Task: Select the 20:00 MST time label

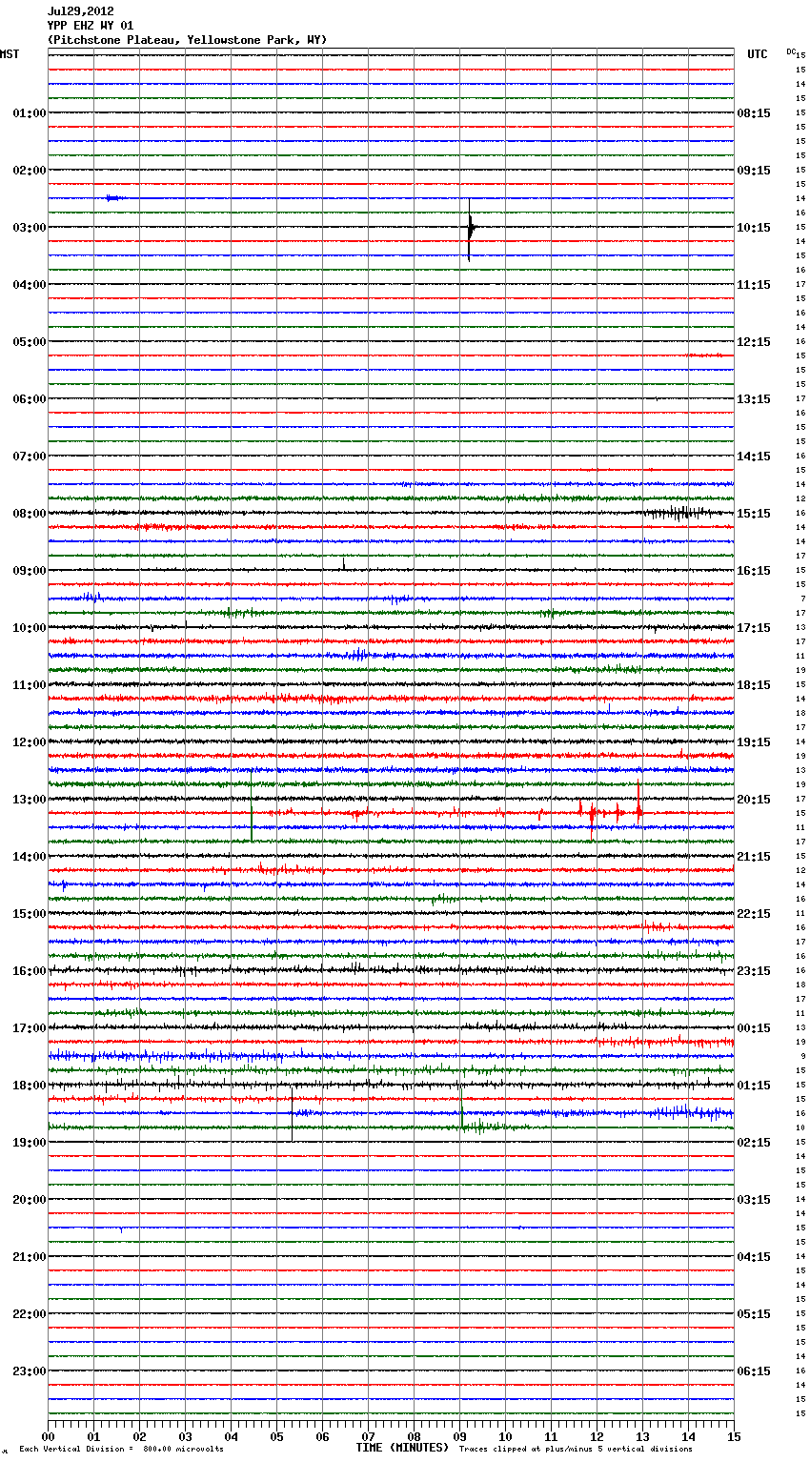Action: pos(30,1200)
